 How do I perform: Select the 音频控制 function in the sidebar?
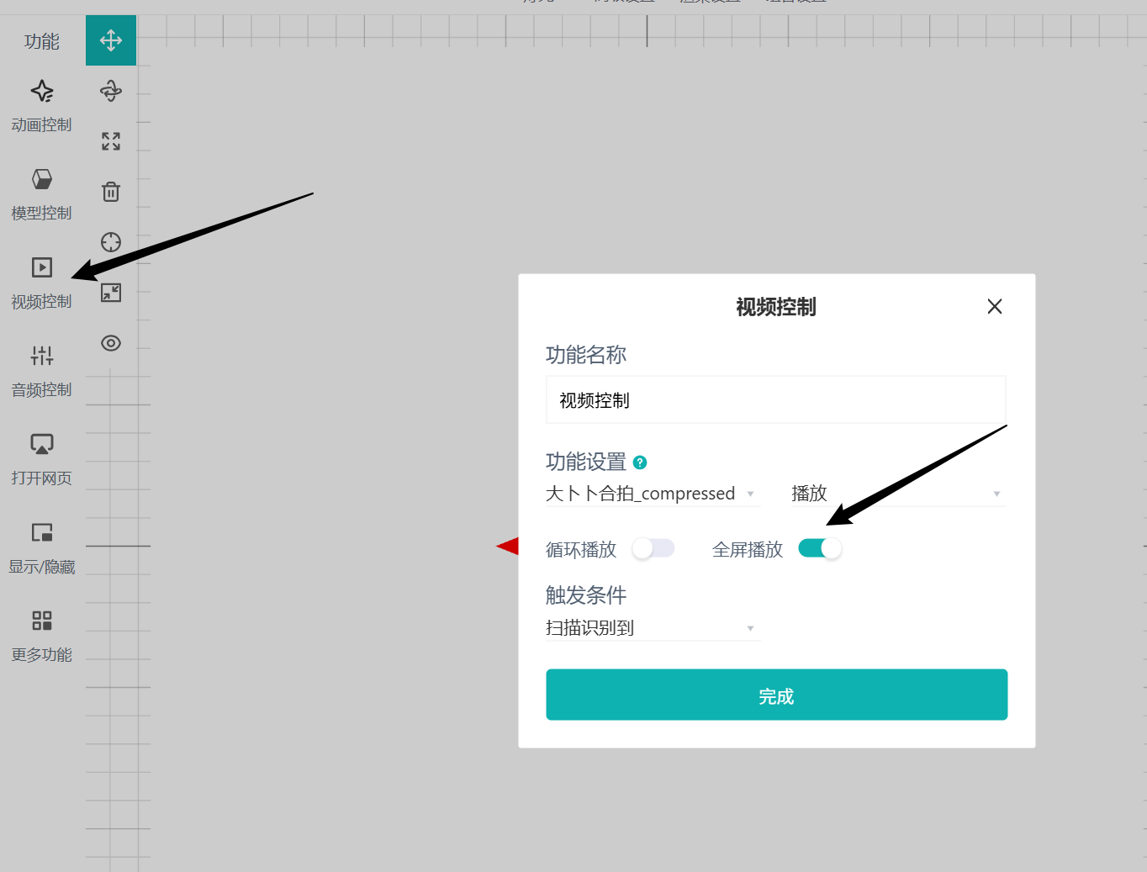click(x=40, y=371)
